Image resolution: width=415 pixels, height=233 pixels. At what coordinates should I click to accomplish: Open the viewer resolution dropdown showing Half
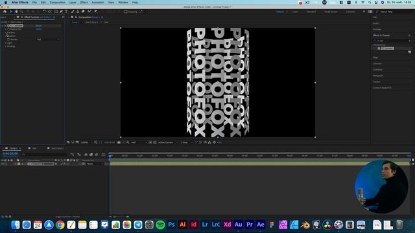[x=139, y=142]
